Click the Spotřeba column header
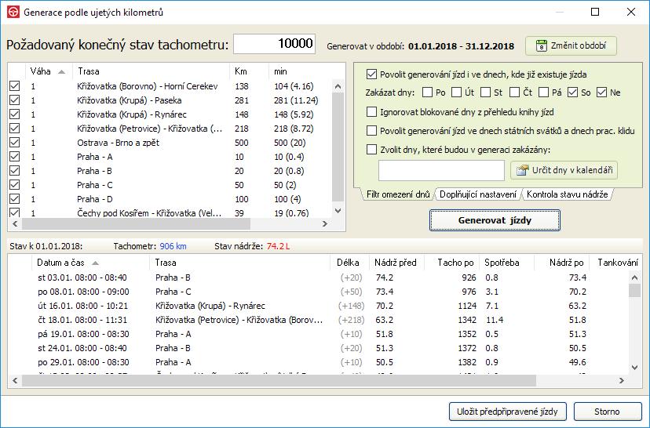The image size is (650, 428). (x=506, y=263)
